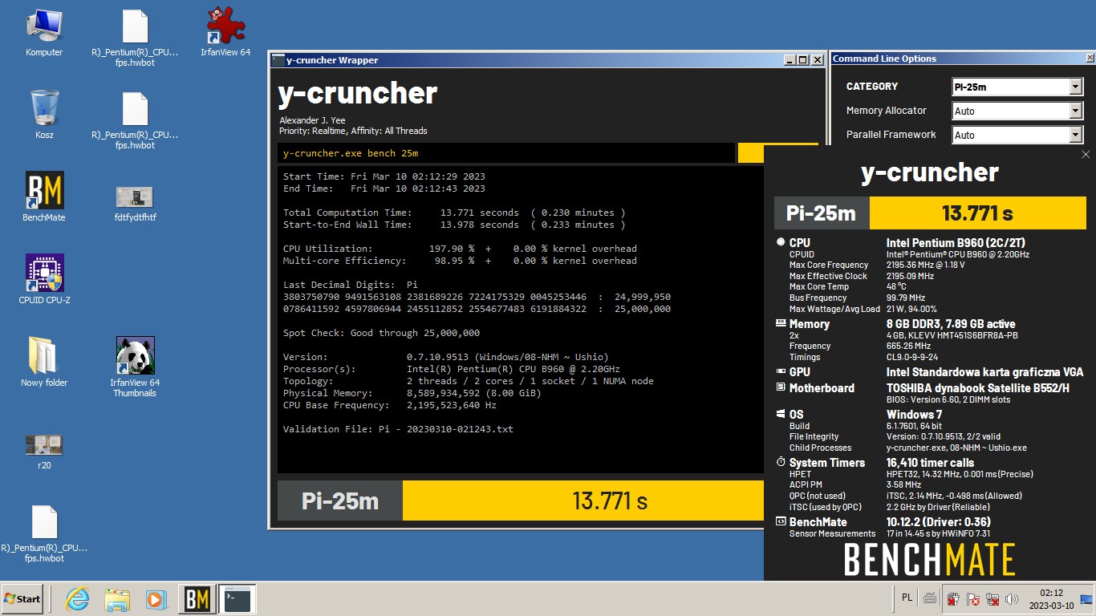The height and width of the screenshot is (616, 1096).
Task: Click the BENCHMATE logo in the overlay
Action: tap(929, 559)
